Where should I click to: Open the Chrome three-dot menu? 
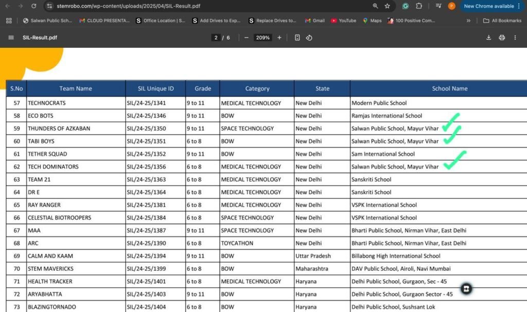(x=519, y=6)
